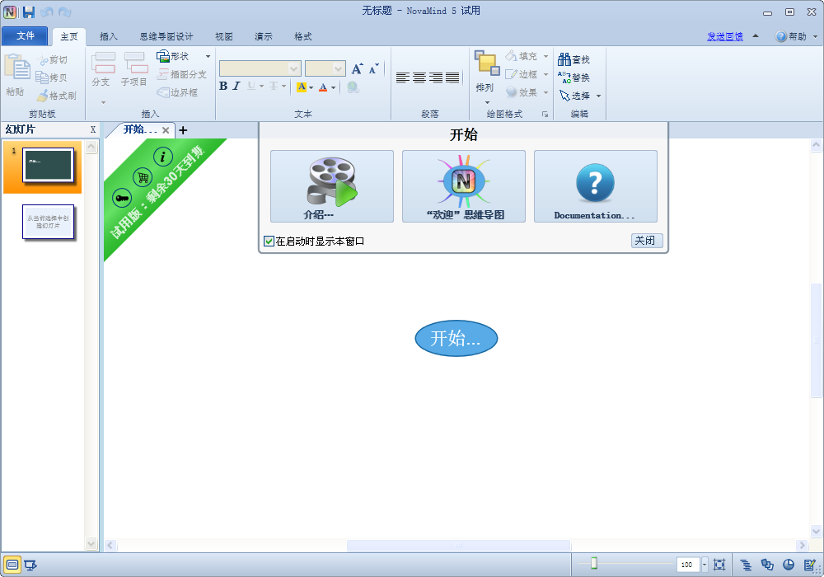This screenshot has width=824, height=577.
Task: Expand the Border (边框) dropdown
Action: click(546, 75)
